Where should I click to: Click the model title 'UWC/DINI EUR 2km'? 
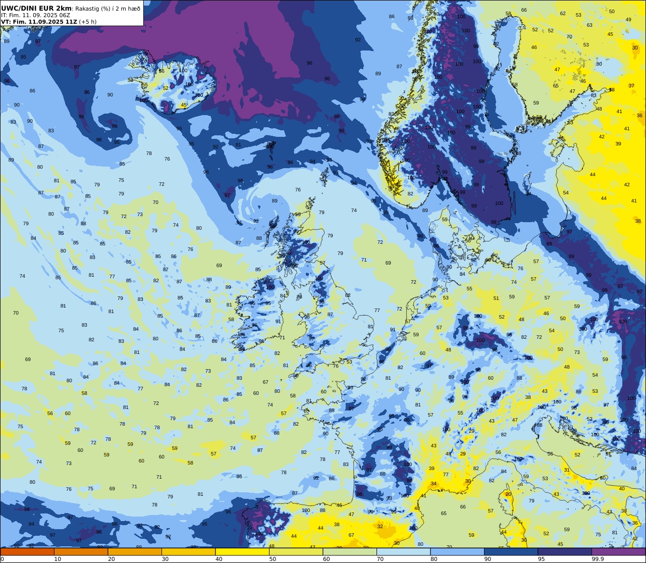coord(36,9)
